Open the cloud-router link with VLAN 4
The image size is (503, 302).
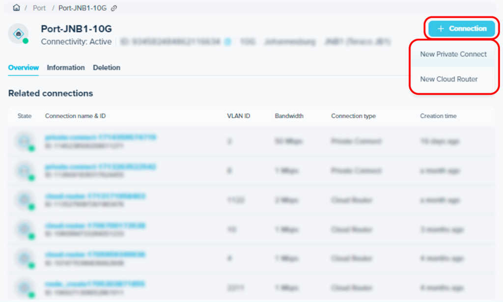coord(95,255)
